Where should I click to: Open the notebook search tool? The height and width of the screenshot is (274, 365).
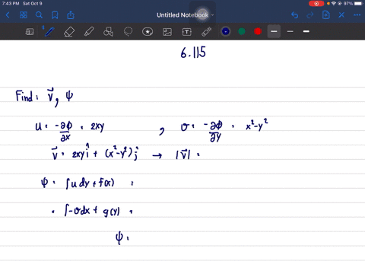point(39,15)
